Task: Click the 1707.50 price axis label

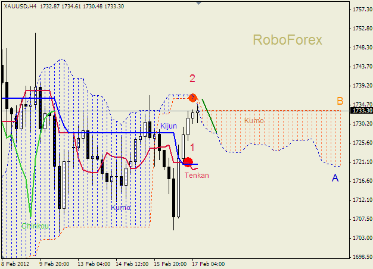Action: pyautogui.click(x=362, y=218)
